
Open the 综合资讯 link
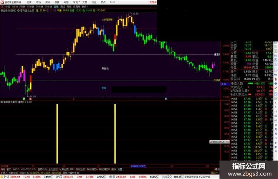(x=35, y=173)
